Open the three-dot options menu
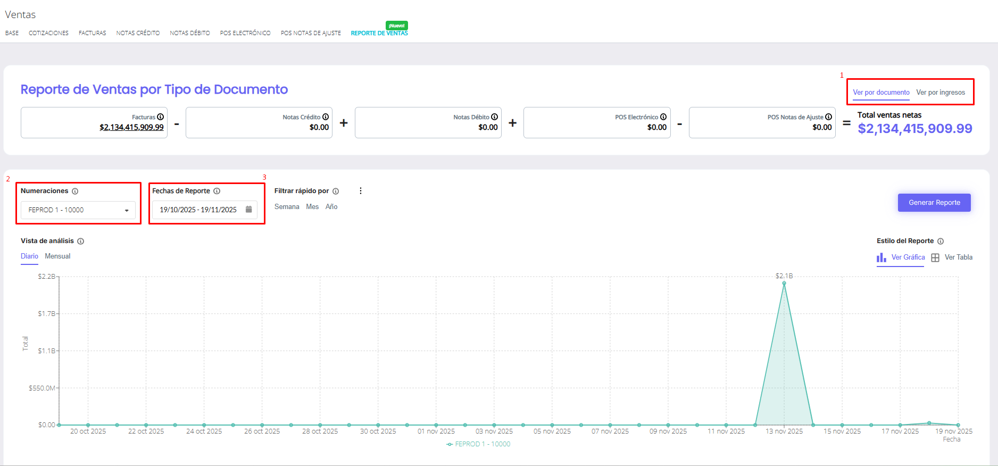The height and width of the screenshot is (466, 998). [x=361, y=191]
